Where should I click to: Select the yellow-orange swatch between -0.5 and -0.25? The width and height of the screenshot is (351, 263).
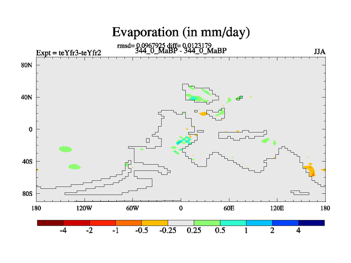[155, 223]
